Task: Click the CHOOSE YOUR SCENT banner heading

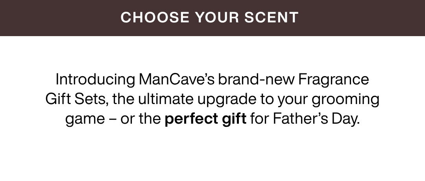Action: 209,17
